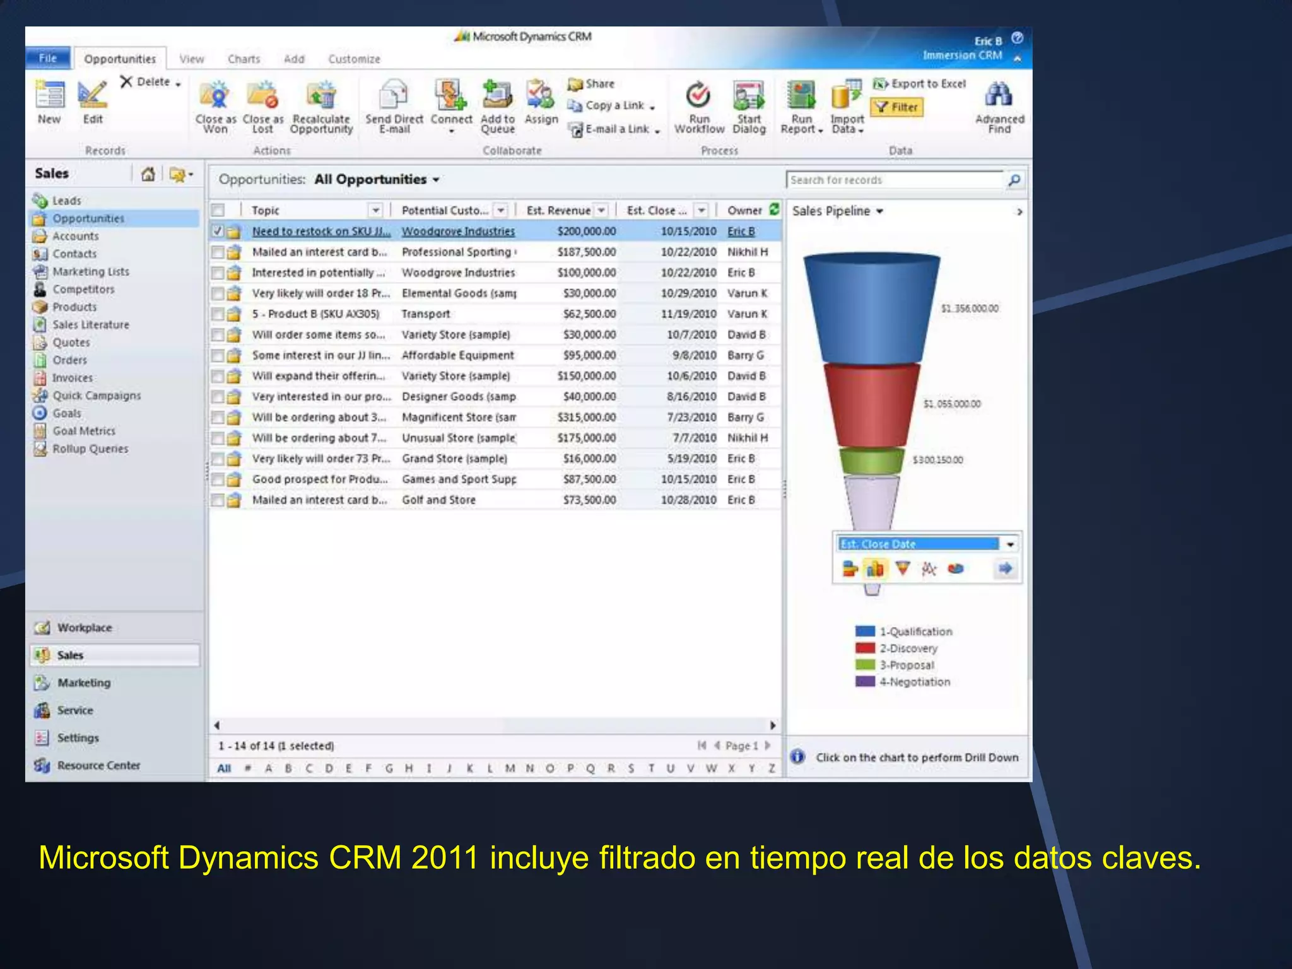Open the Est. Revenue column filter dropdown

pos(602,210)
